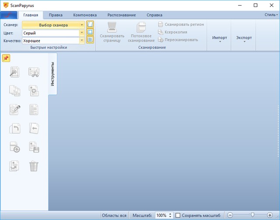
Task: Switch to the Правка ribbon tab
Action: click(56, 15)
